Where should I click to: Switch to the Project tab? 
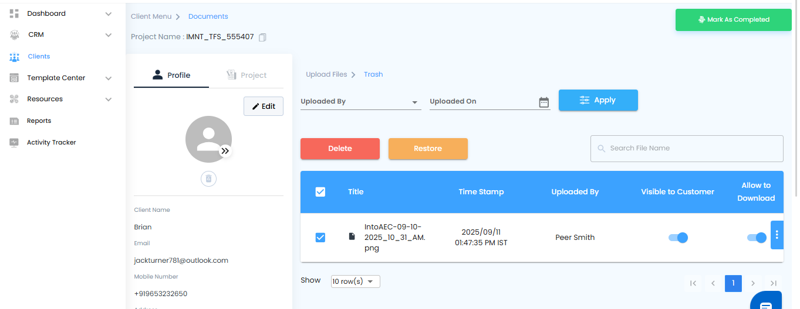point(247,75)
